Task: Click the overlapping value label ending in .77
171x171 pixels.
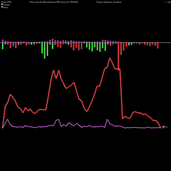Action: click(x=165, y=127)
